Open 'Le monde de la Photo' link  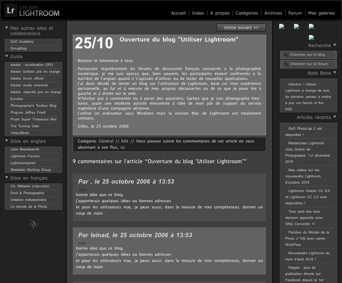click(29, 207)
